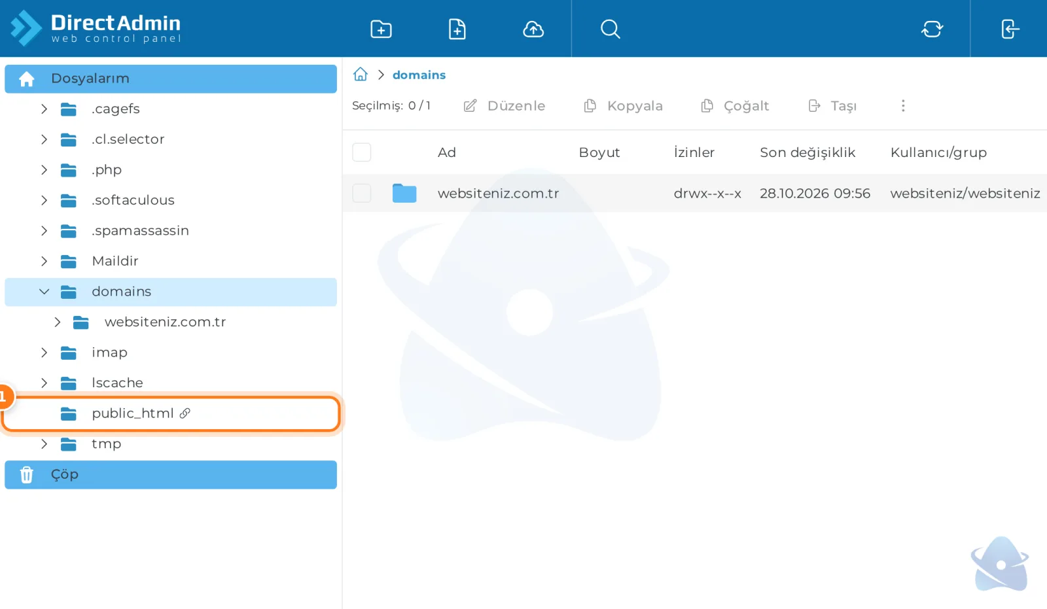Image resolution: width=1047 pixels, height=609 pixels.
Task: Sort by the Boyut column header
Action: (x=599, y=152)
